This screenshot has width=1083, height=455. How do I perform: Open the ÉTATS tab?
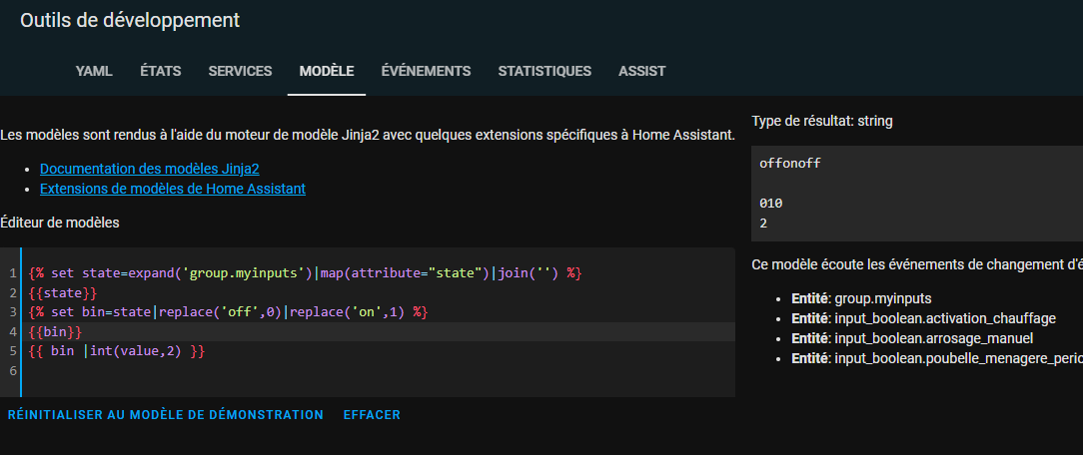tap(160, 71)
